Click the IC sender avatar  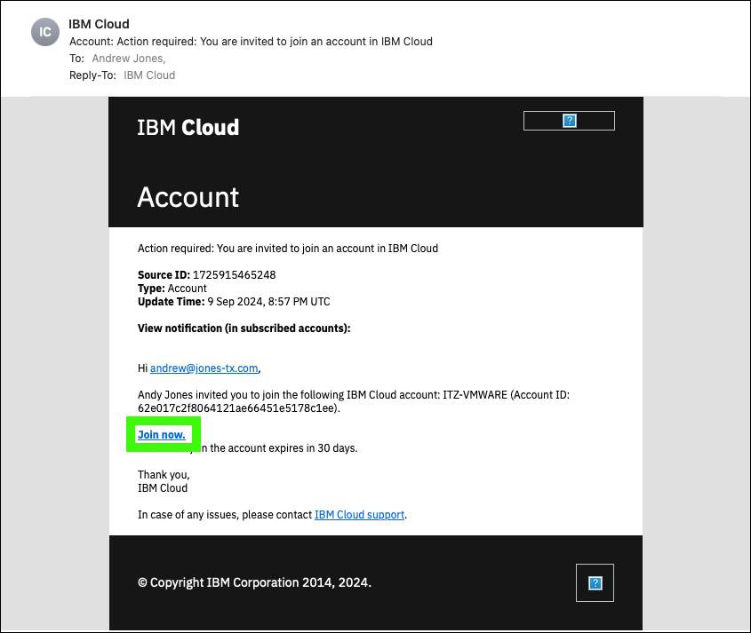[45, 32]
